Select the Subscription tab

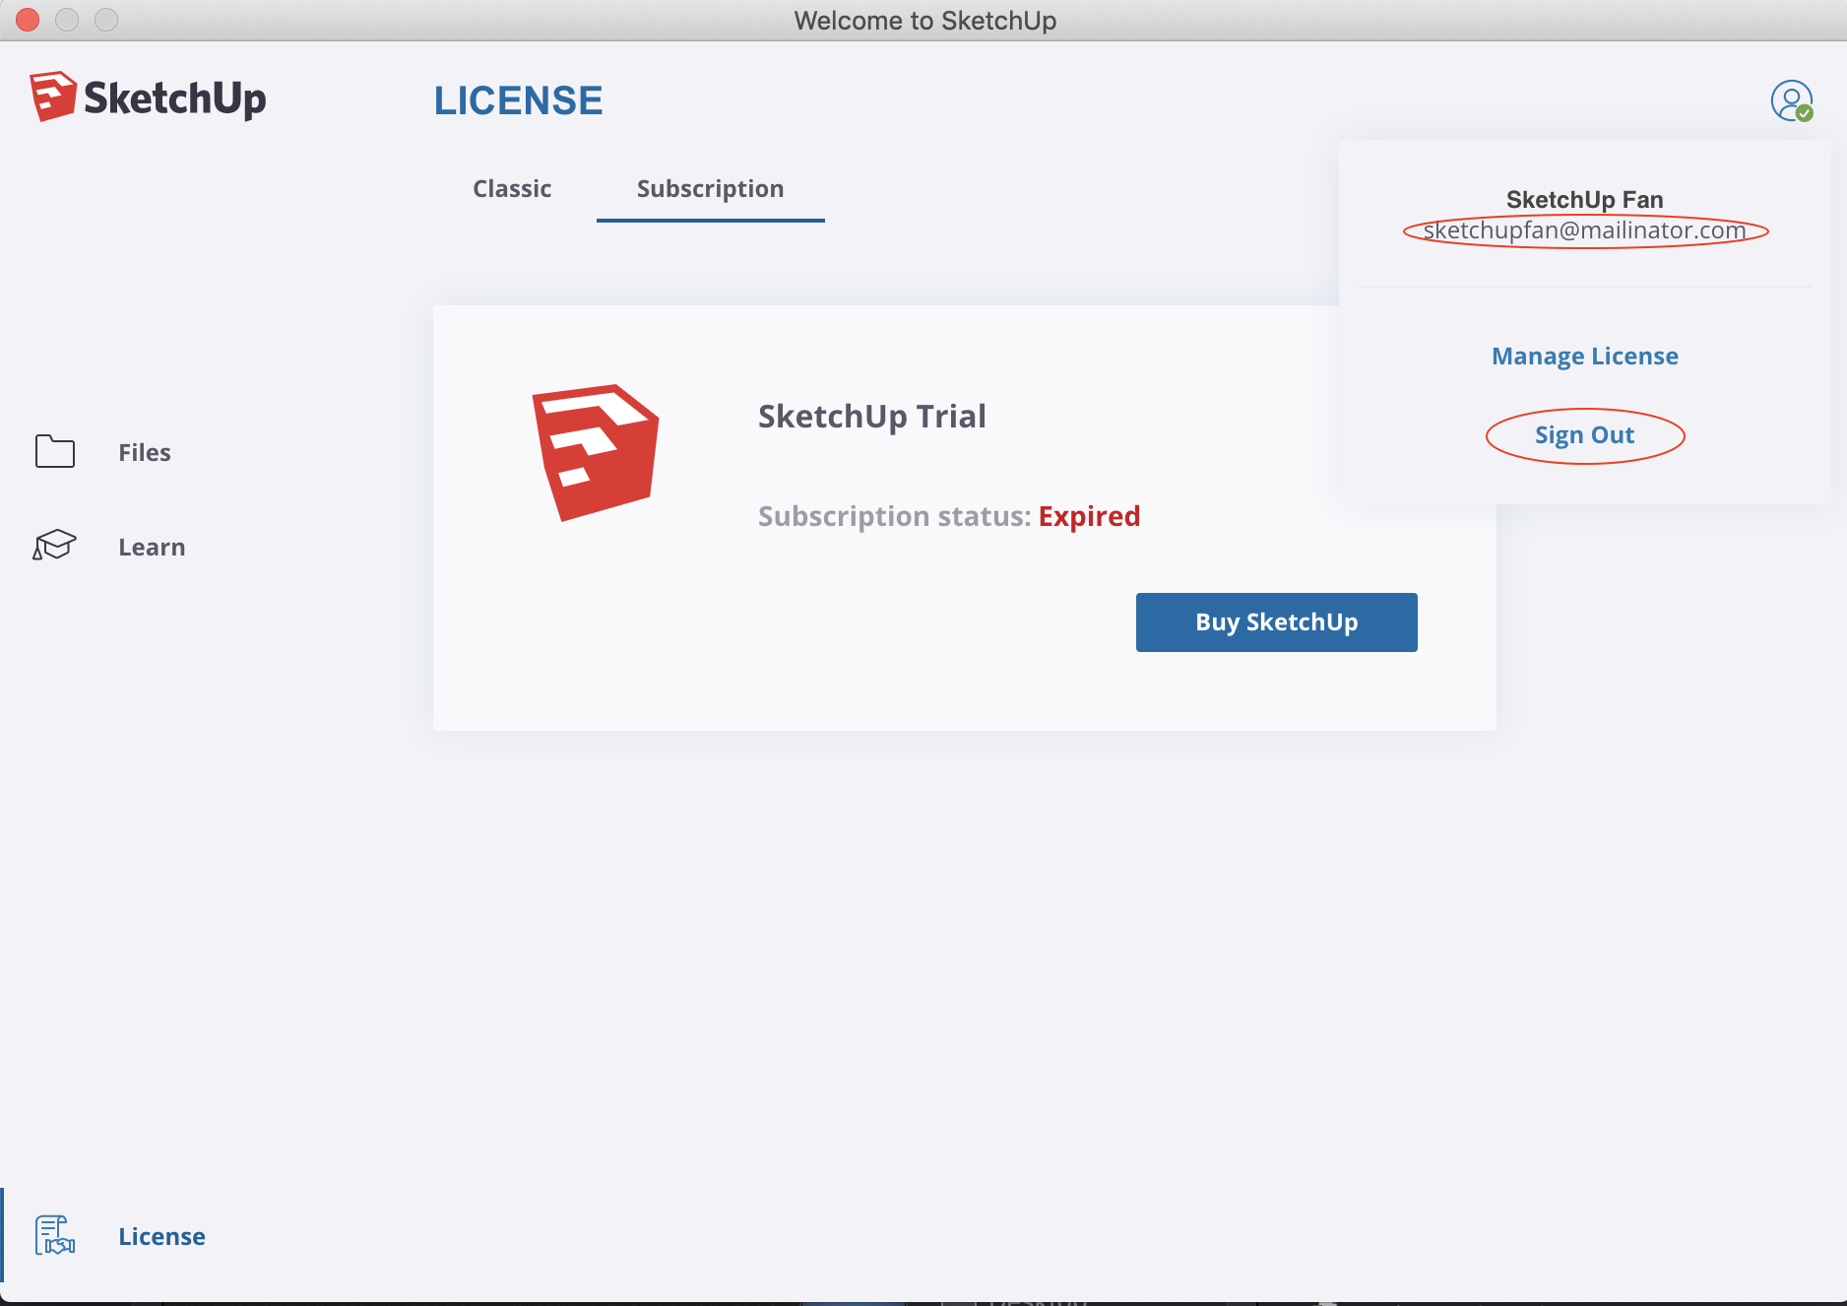[x=710, y=189]
